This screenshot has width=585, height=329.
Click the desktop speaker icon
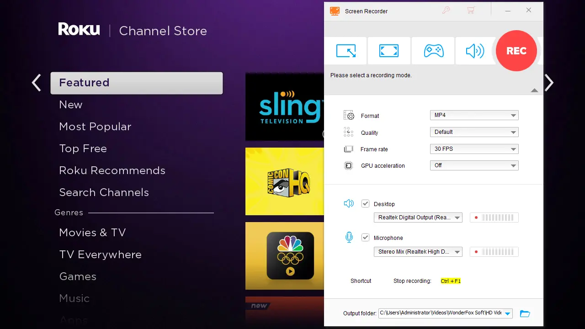tap(349, 203)
